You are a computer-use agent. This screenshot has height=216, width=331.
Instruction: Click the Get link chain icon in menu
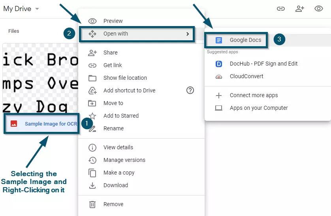(92, 66)
